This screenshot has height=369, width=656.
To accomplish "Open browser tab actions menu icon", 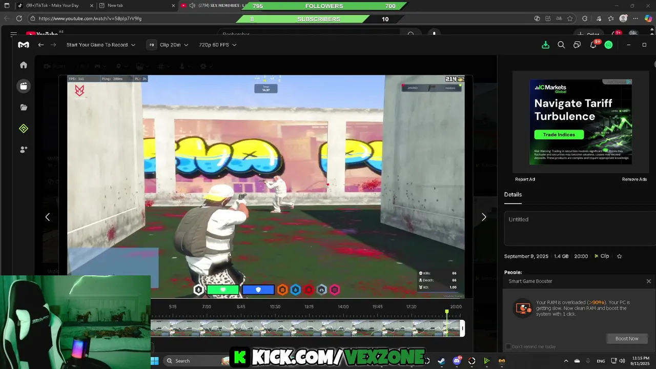I will click(x=7, y=6).
